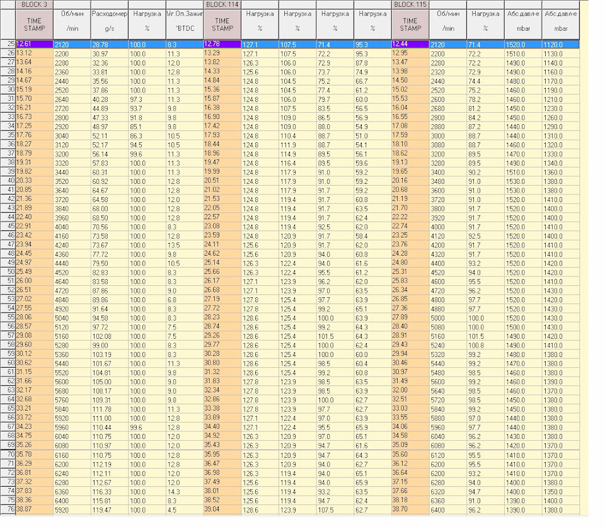Screen dimensions: 605x529
Task: Click the 66.7 load cell
Action: coord(372,81)
